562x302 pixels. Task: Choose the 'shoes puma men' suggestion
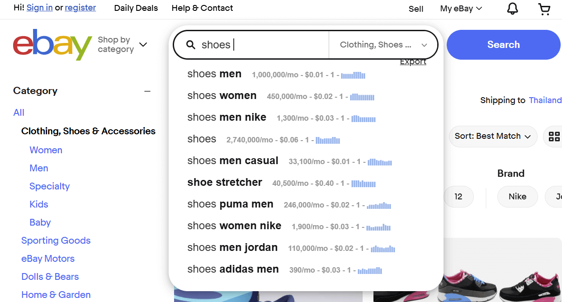click(x=231, y=204)
